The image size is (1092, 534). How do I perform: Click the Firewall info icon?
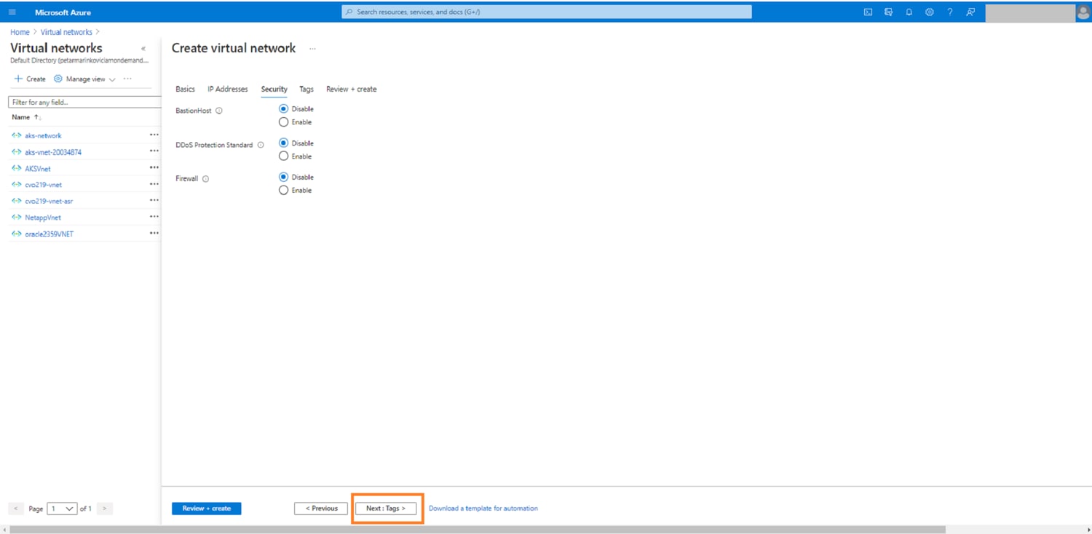(206, 179)
